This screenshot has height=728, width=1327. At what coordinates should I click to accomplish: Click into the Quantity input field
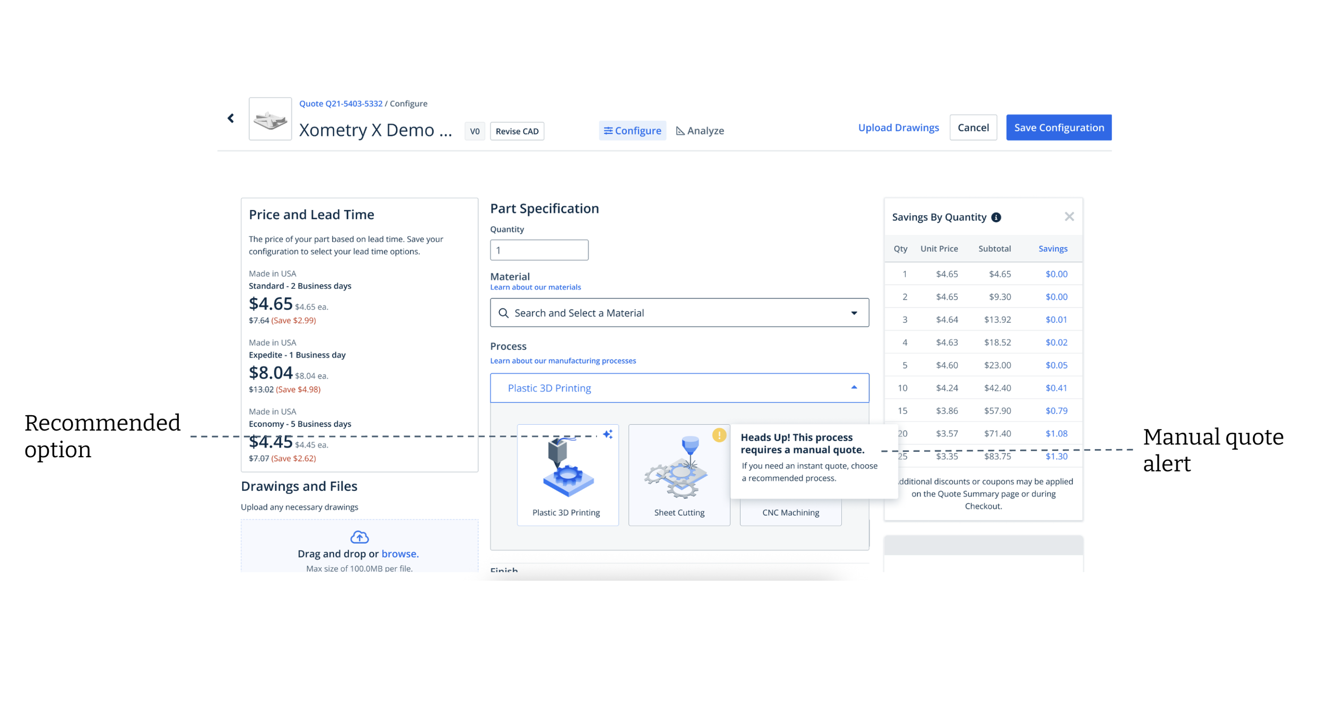click(x=539, y=250)
